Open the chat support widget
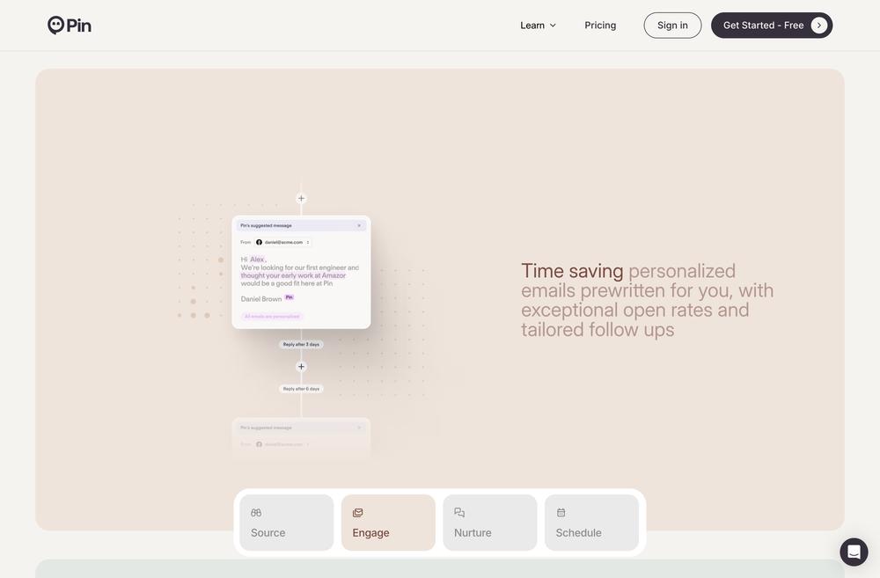The image size is (880, 578). pos(854,552)
